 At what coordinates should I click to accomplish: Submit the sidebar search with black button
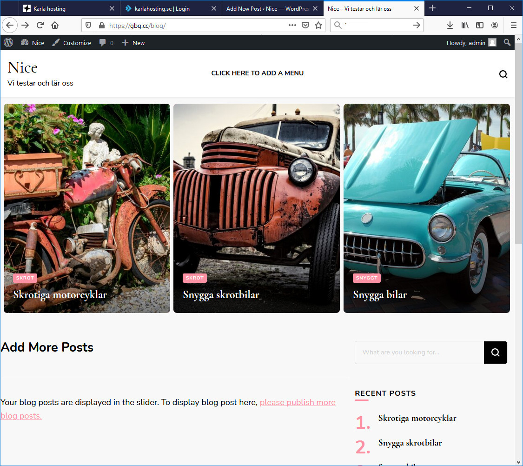(x=495, y=352)
